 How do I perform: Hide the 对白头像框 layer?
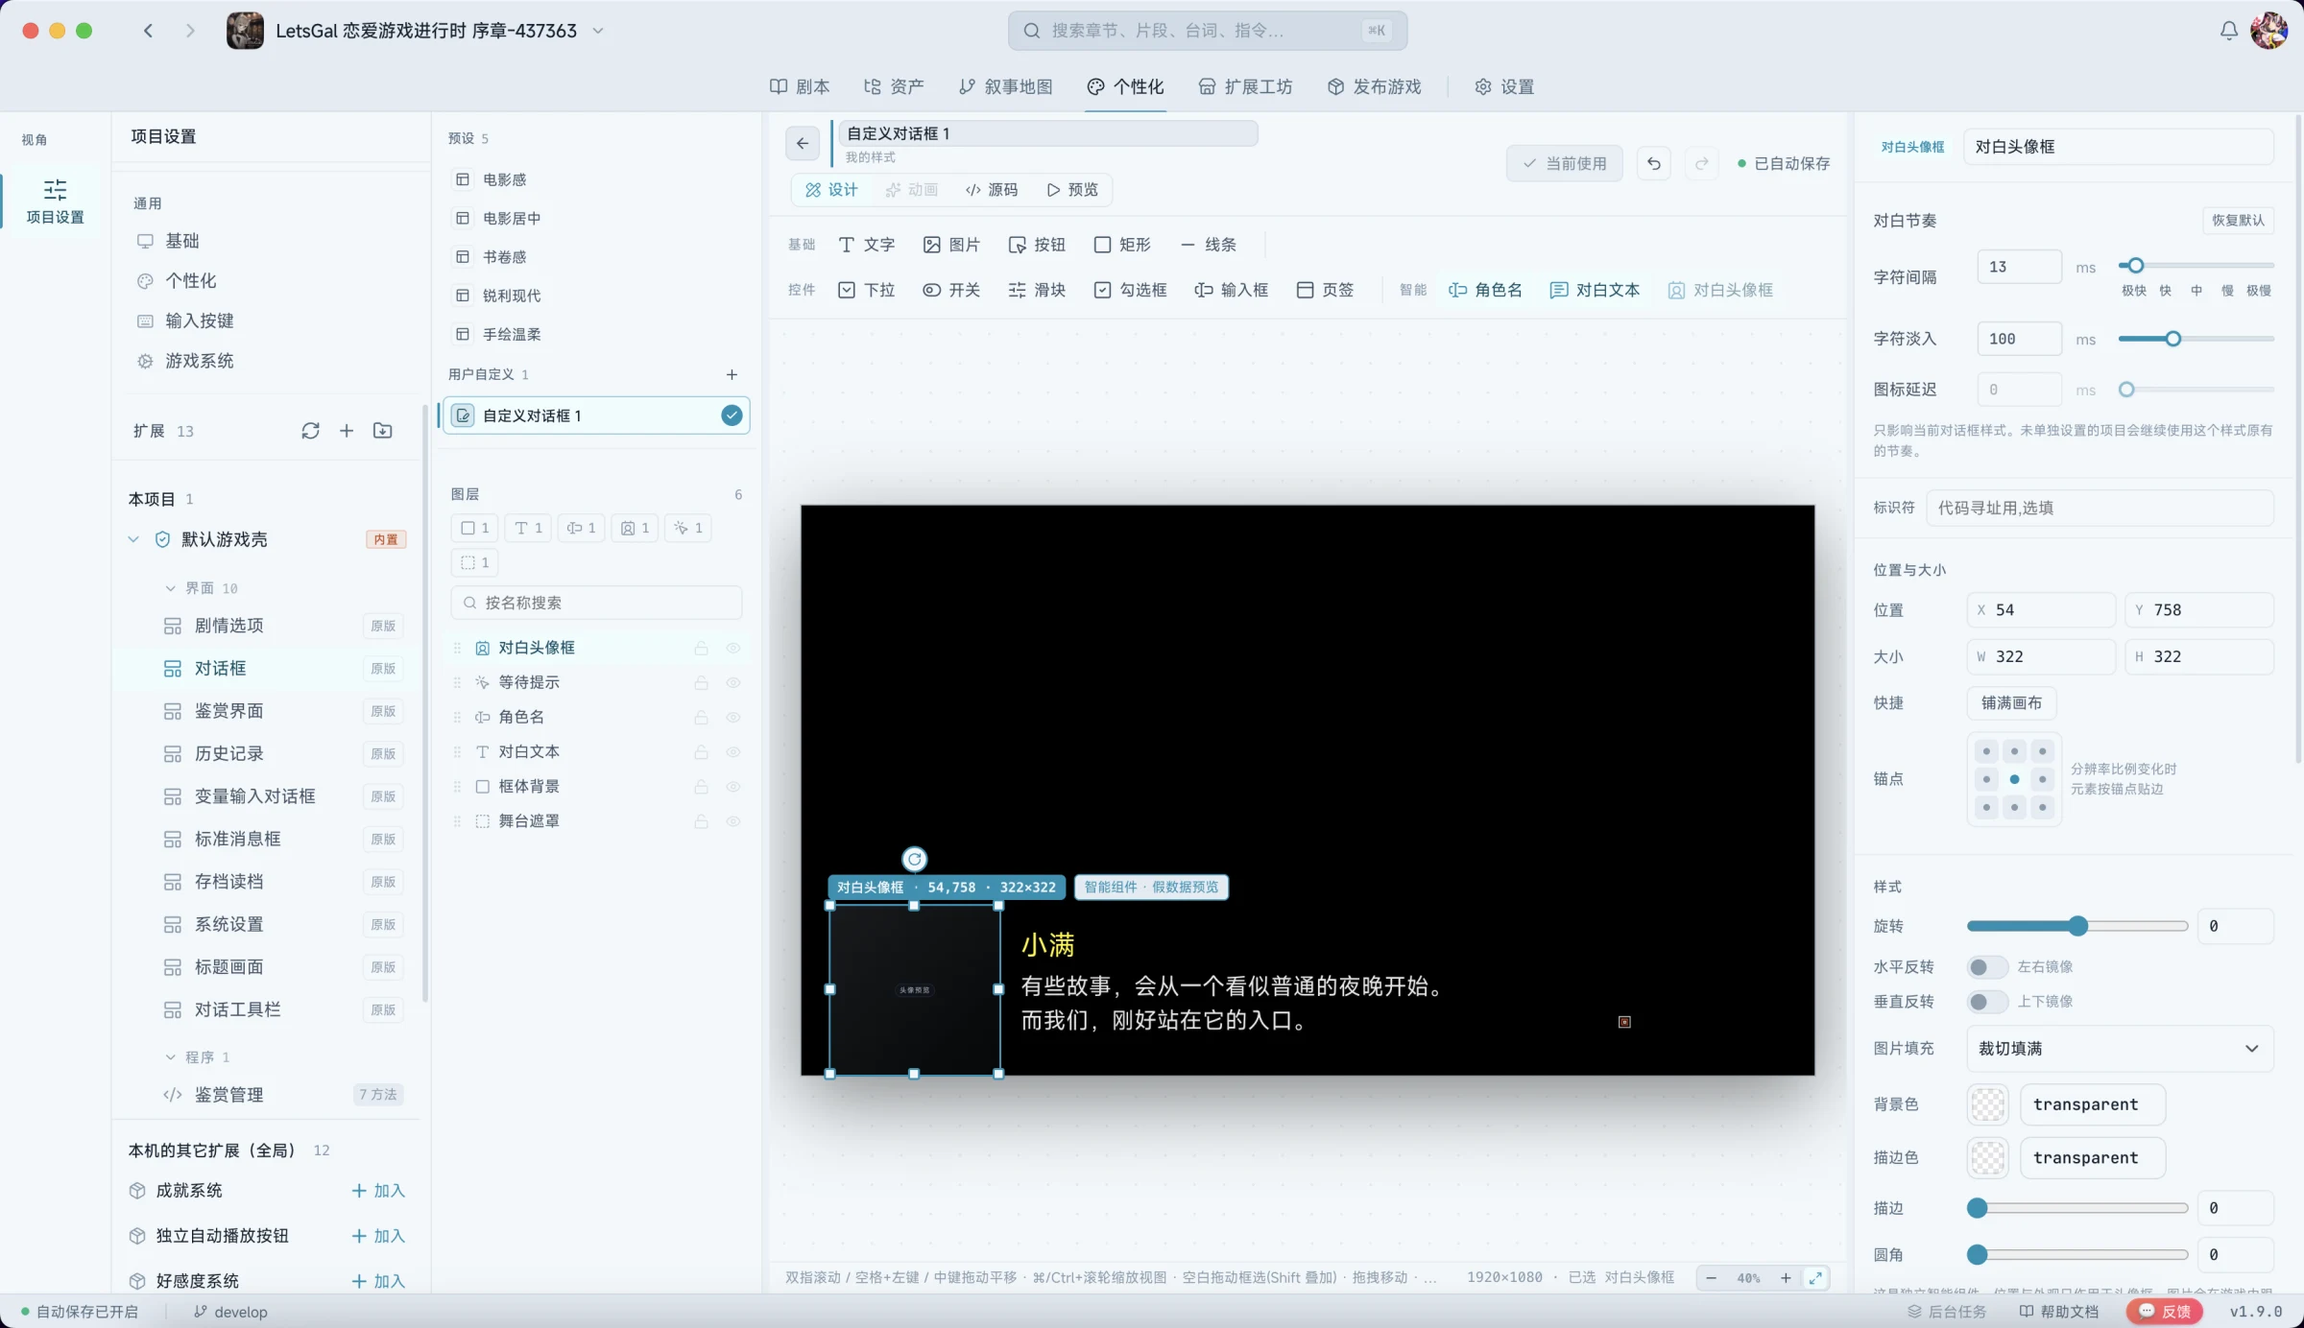(x=733, y=648)
